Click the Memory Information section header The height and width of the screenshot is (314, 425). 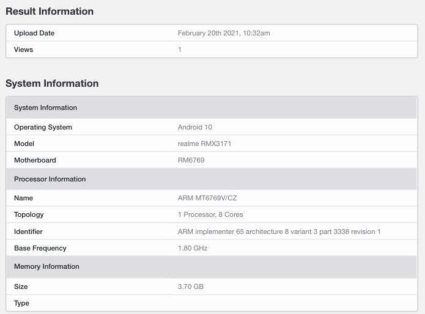tap(212, 266)
